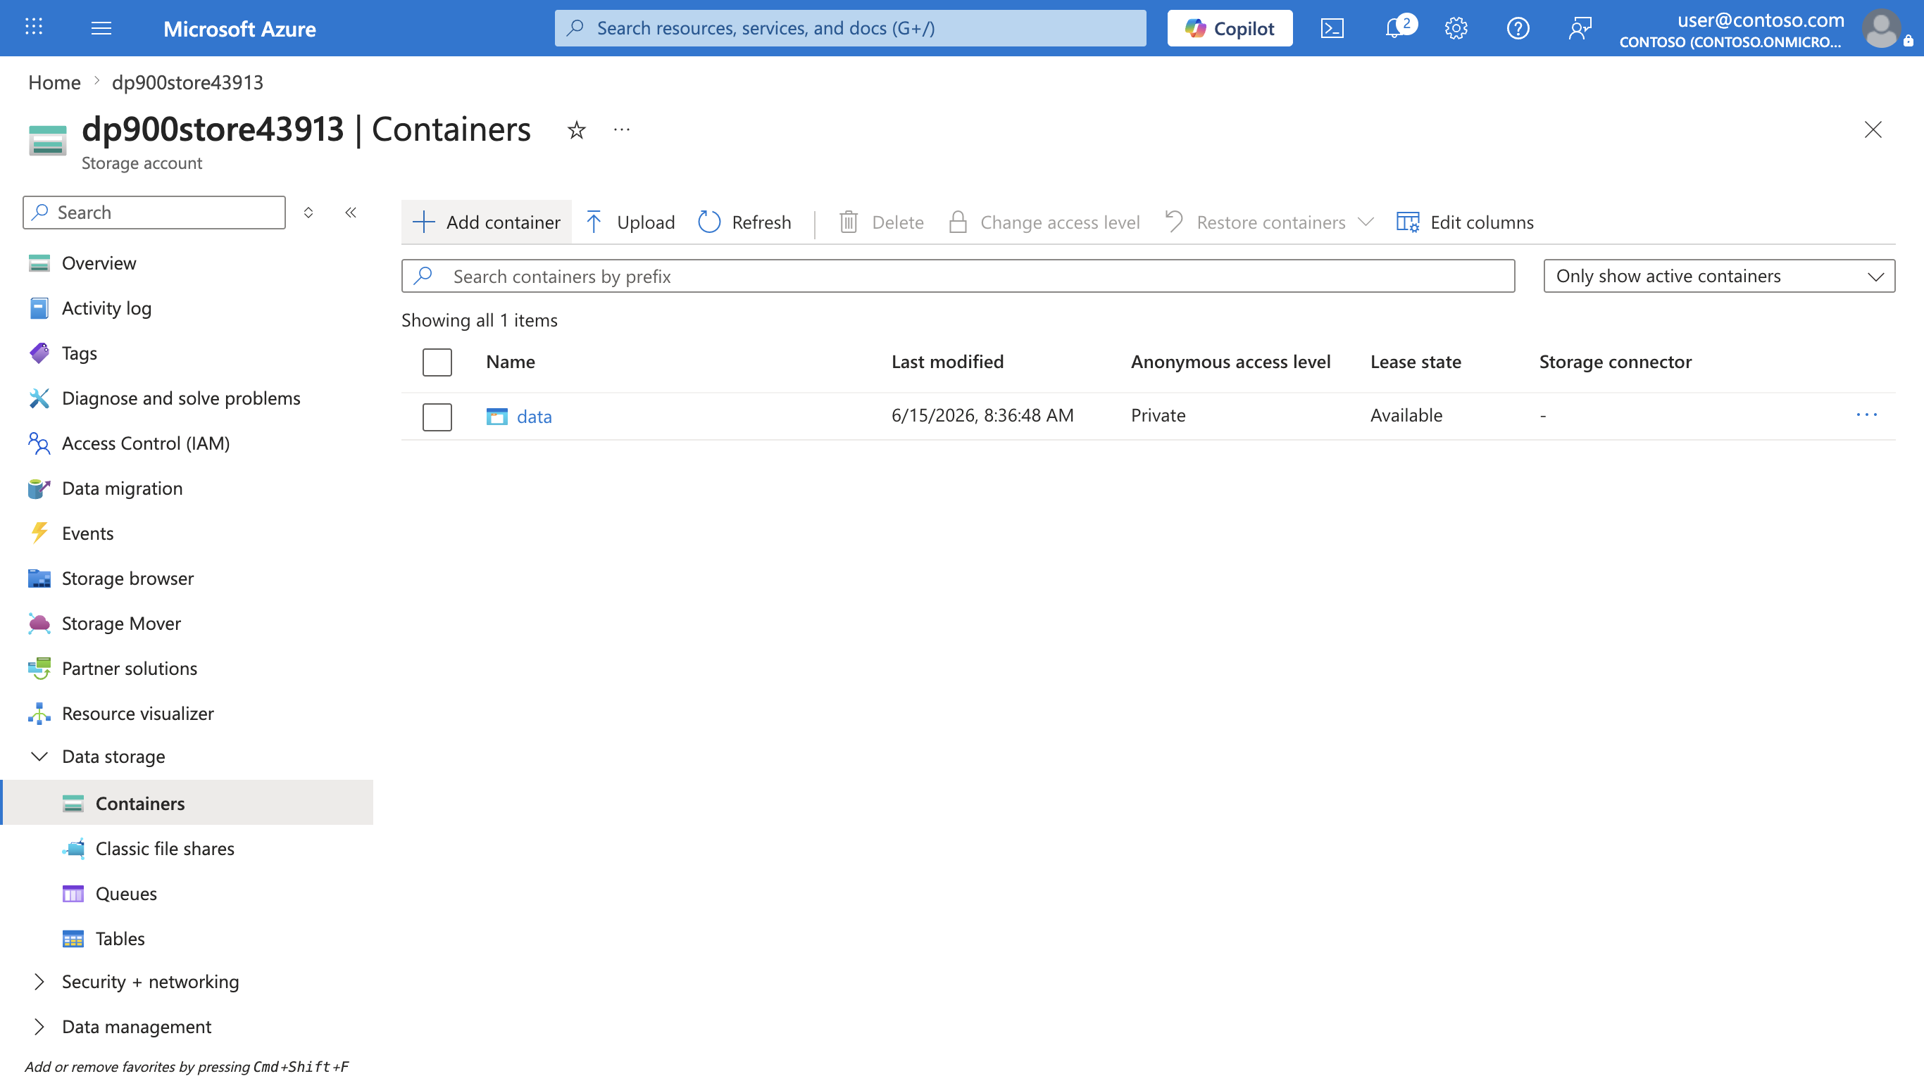Open the ellipsis menu for data row
The image size is (1924, 1081).
pos(1866,415)
